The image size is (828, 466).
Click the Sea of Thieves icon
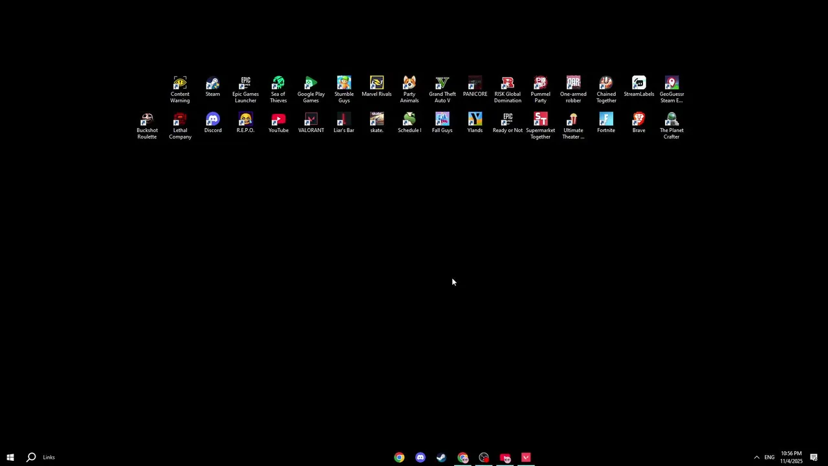(278, 89)
